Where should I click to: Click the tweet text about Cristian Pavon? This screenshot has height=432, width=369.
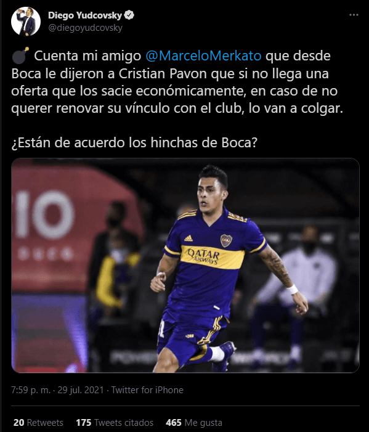(x=177, y=82)
